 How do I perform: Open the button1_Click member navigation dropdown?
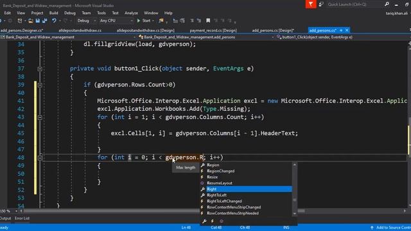pos(343,37)
